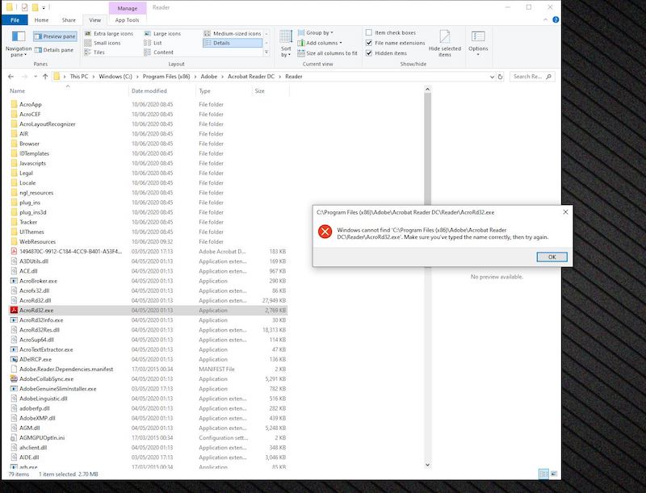
Task: Choose Medium-sized icons layout
Action: [x=233, y=32]
